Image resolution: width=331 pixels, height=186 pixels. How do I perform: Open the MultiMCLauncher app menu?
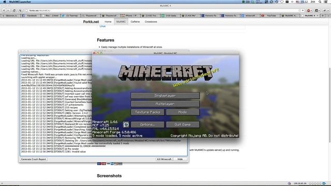(20, 2)
